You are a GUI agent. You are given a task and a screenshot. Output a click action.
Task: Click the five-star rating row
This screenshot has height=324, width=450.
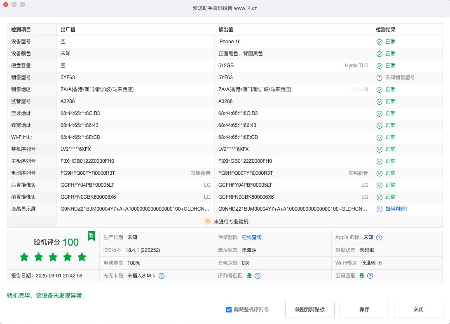pyautogui.click(x=53, y=257)
